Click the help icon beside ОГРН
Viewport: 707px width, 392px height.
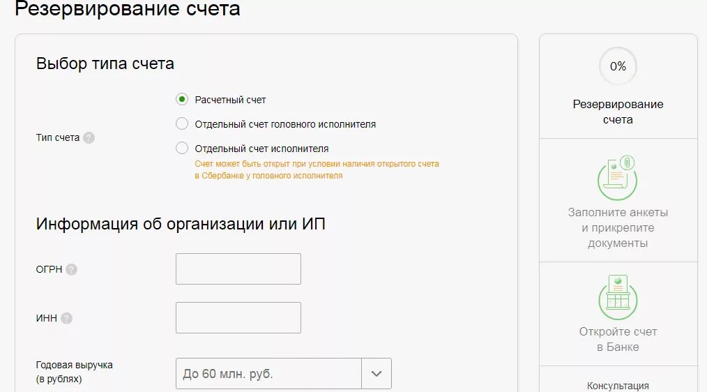point(71,269)
